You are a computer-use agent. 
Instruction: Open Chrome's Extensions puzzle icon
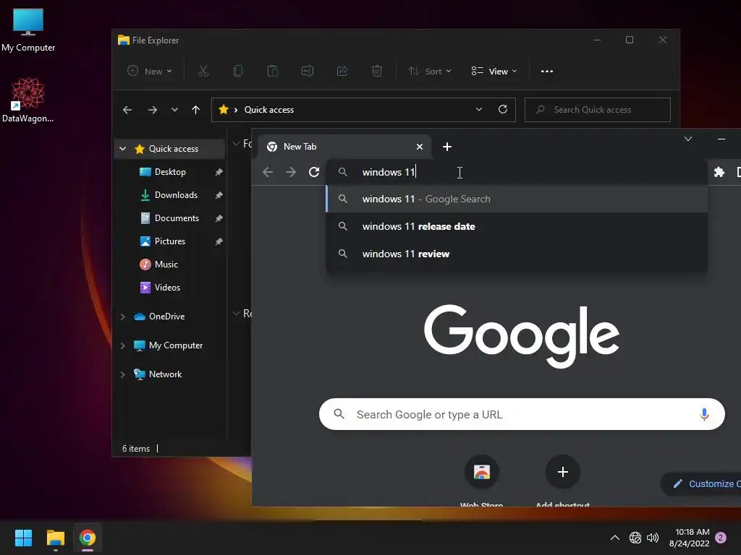coord(719,172)
